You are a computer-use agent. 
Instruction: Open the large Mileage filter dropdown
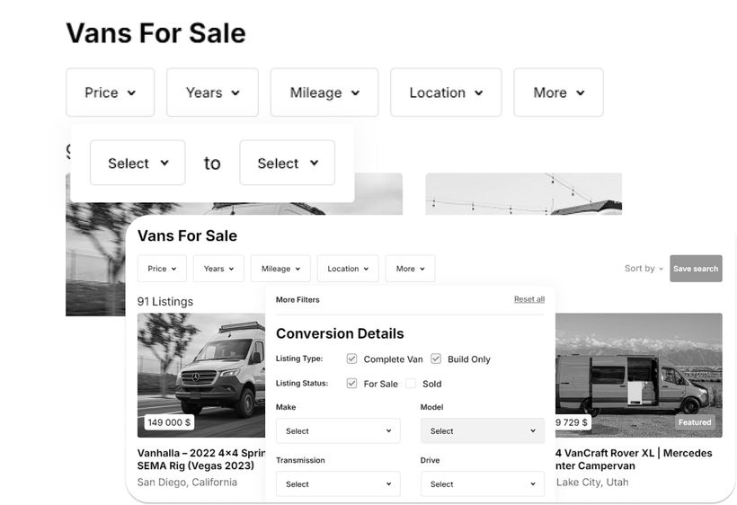click(x=324, y=93)
